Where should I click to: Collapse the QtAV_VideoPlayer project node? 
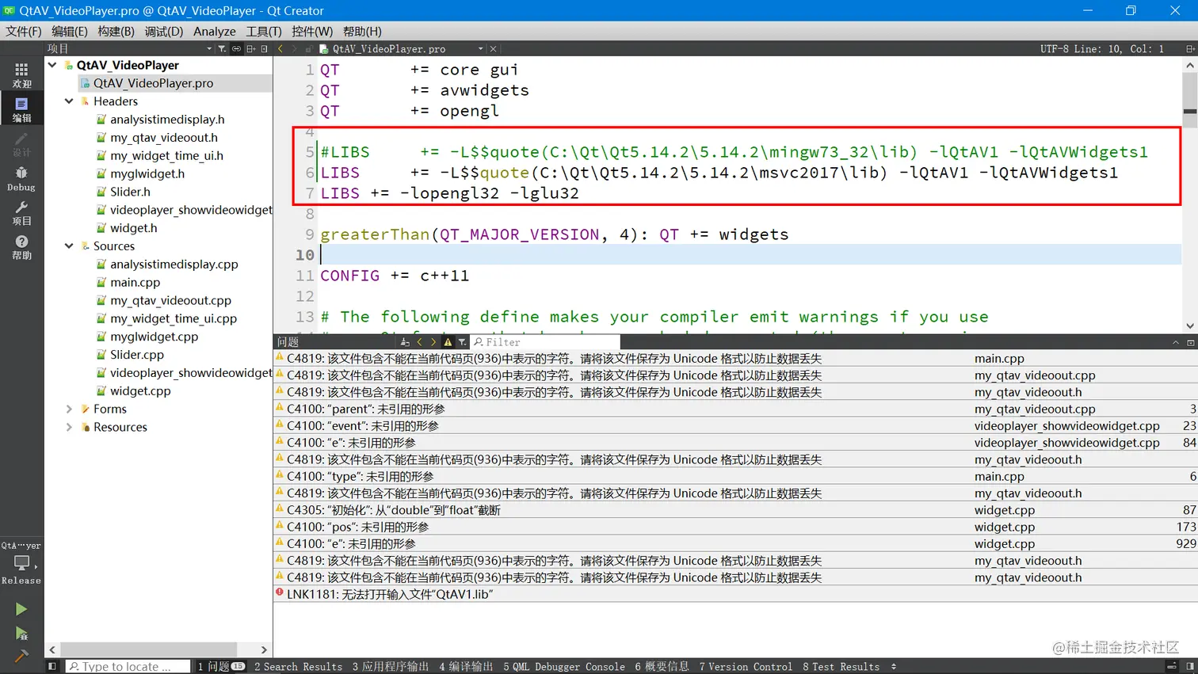(52, 65)
